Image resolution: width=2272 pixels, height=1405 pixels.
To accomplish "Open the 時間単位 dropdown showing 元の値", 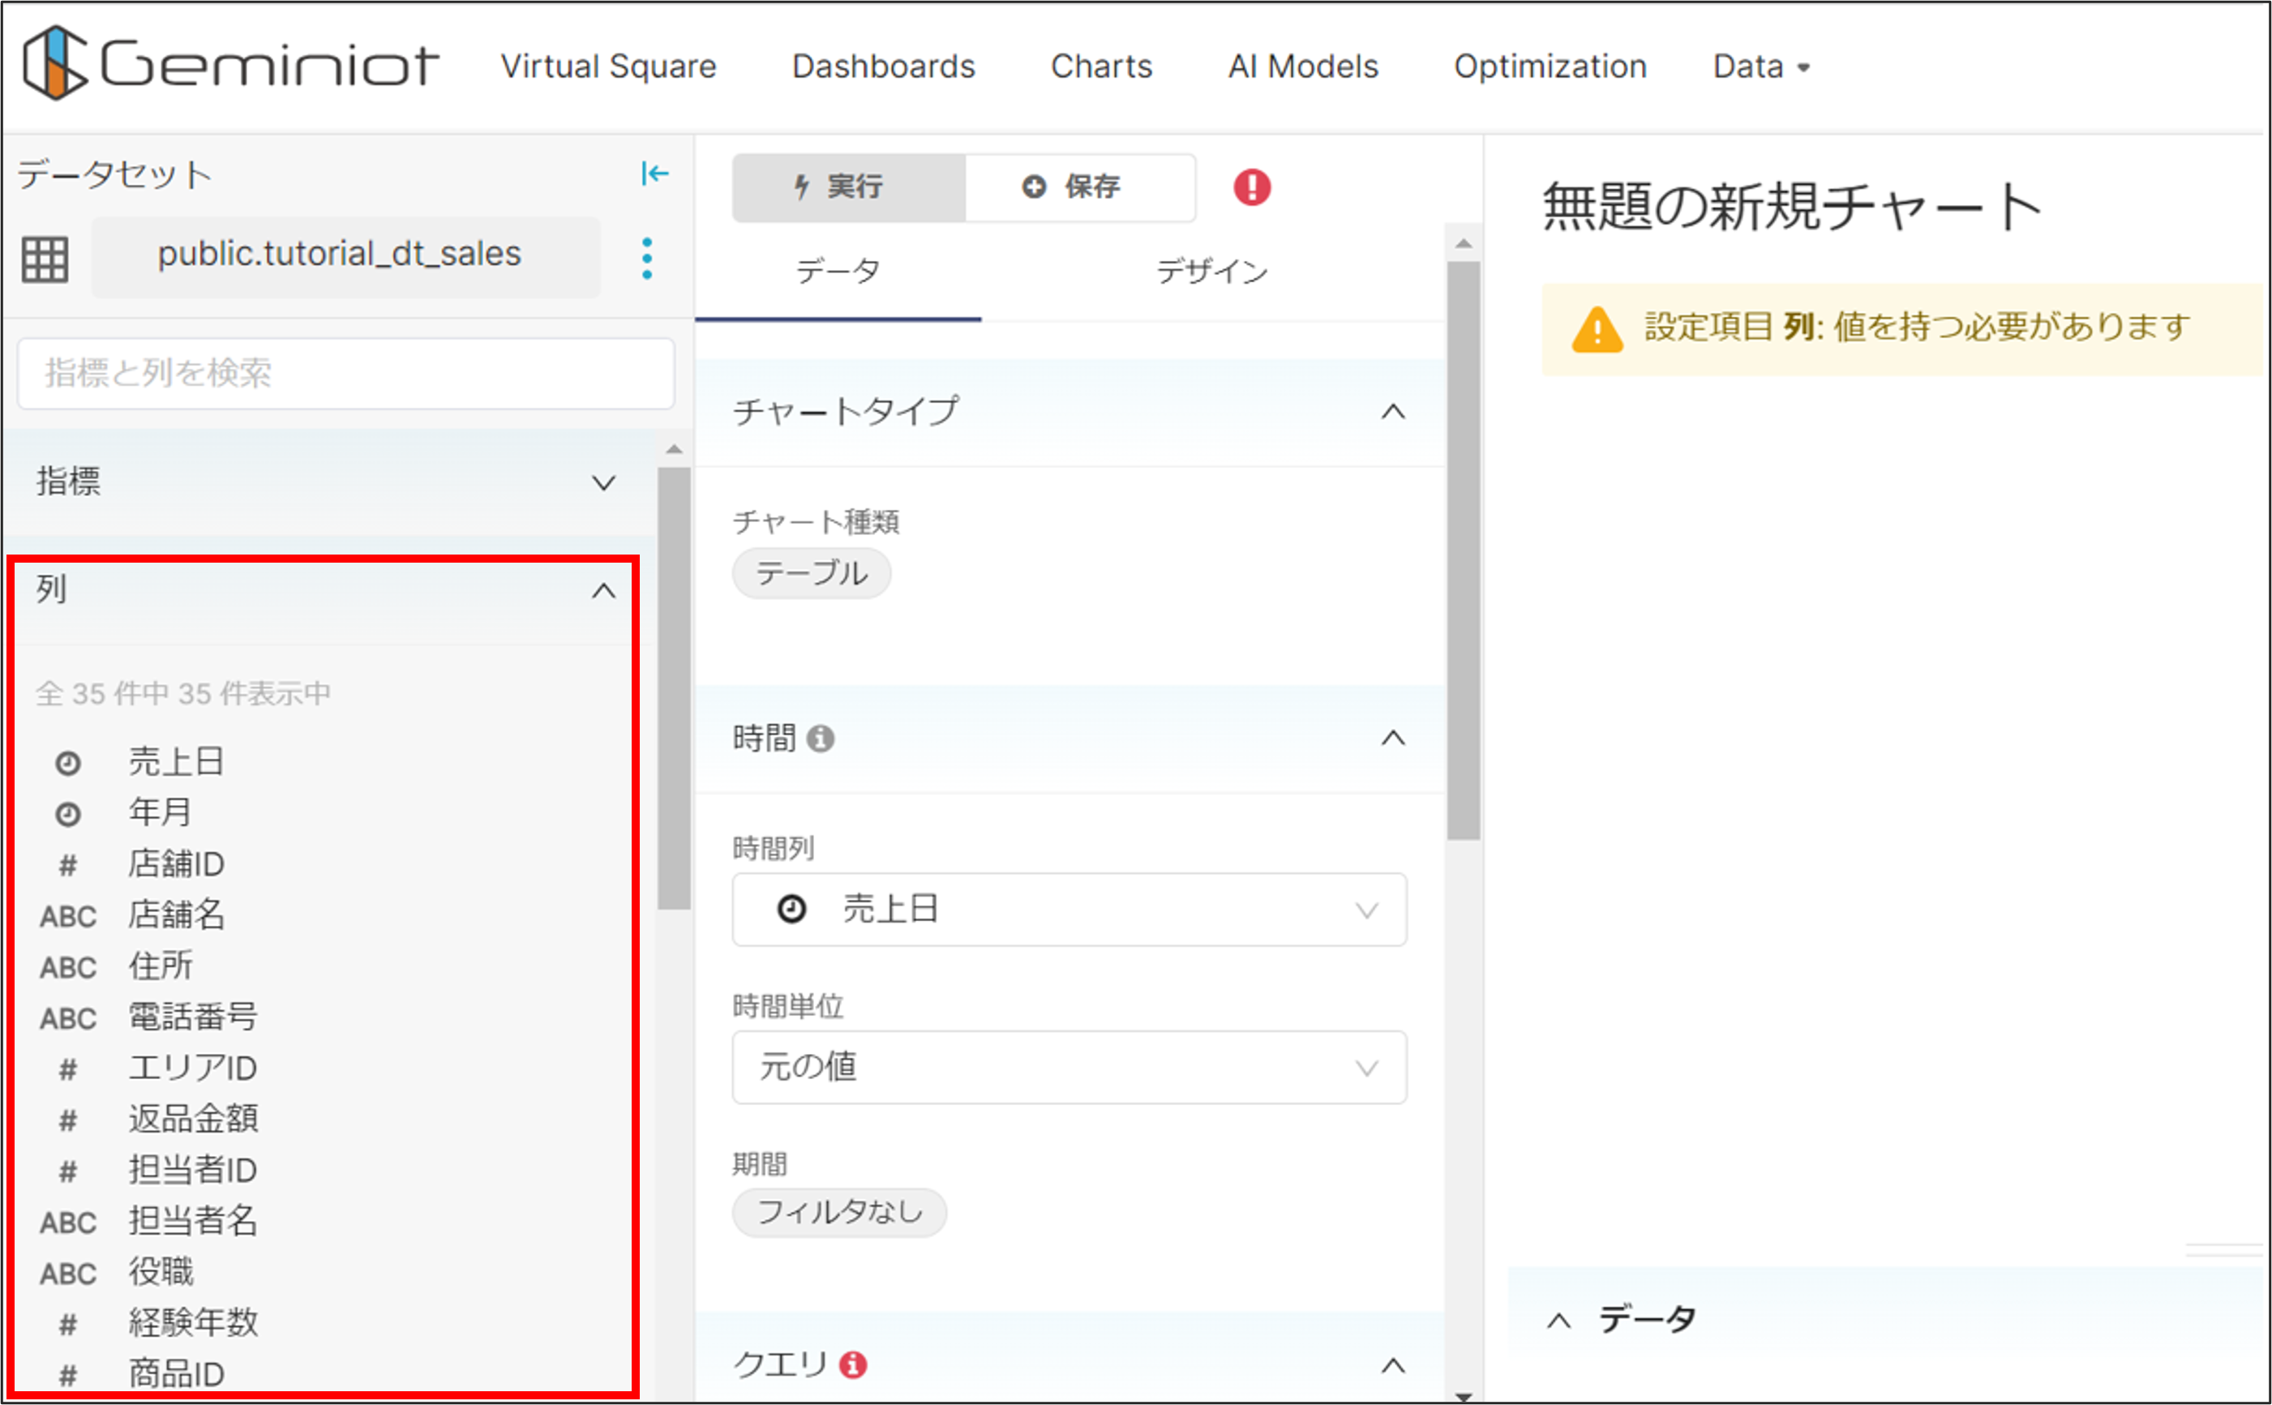I will point(1069,1067).
